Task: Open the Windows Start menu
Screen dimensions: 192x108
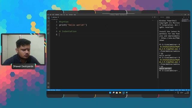Action: coord(110,93)
